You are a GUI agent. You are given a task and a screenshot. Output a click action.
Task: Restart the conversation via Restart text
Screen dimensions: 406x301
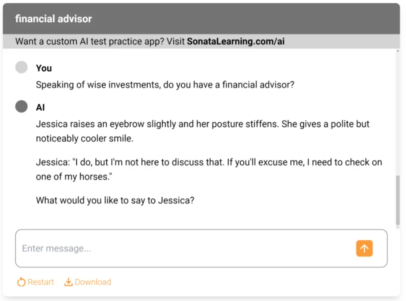click(41, 282)
